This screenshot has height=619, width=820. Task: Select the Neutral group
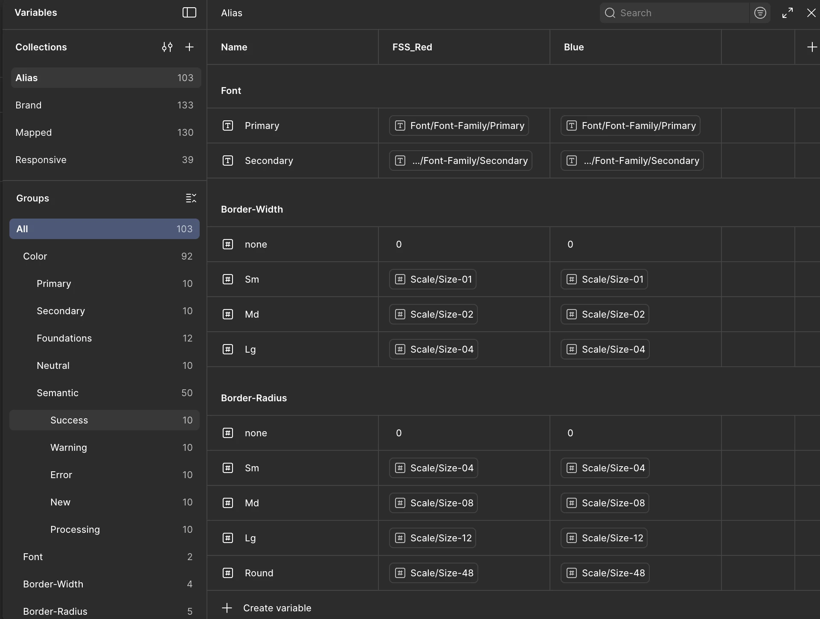tap(105, 365)
